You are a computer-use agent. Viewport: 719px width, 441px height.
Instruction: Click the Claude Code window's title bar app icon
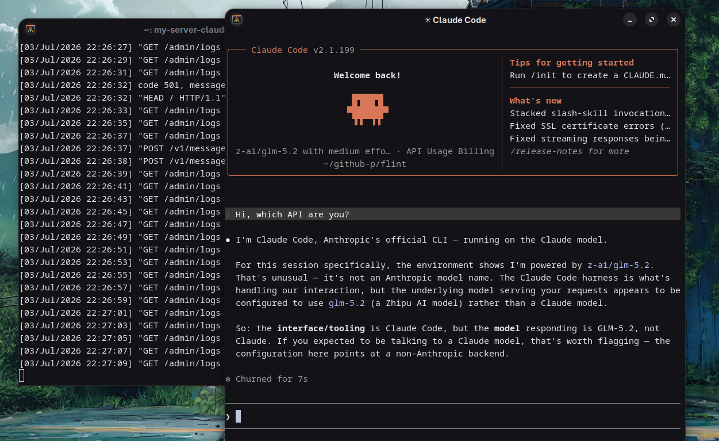(x=237, y=20)
